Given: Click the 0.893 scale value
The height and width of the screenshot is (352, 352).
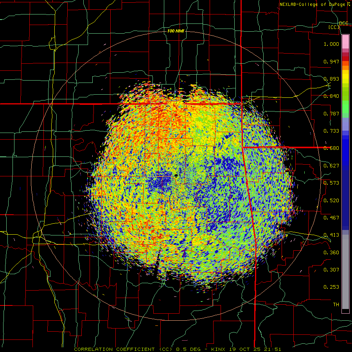Looking at the screenshot, I should (331, 79).
